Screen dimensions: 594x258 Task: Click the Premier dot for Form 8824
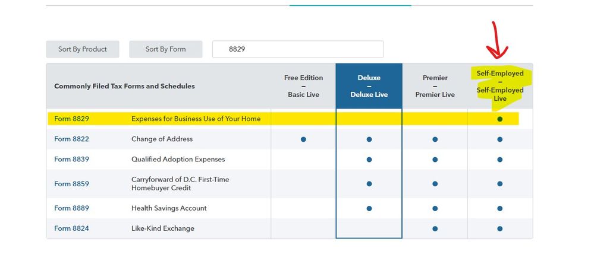[435, 229]
